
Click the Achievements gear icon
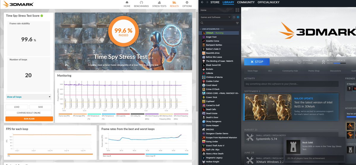[323, 62]
